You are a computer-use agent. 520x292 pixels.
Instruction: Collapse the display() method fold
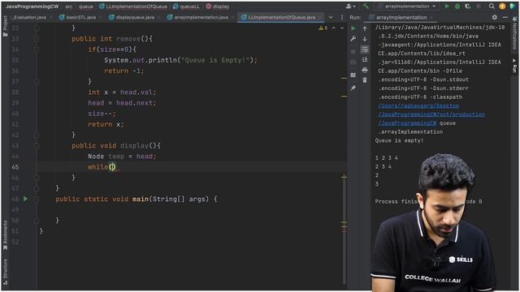(x=37, y=146)
